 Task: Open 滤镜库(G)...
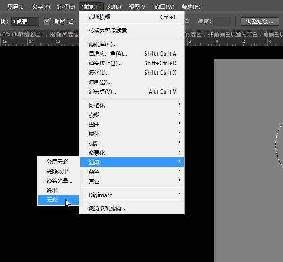tap(132, 44)
